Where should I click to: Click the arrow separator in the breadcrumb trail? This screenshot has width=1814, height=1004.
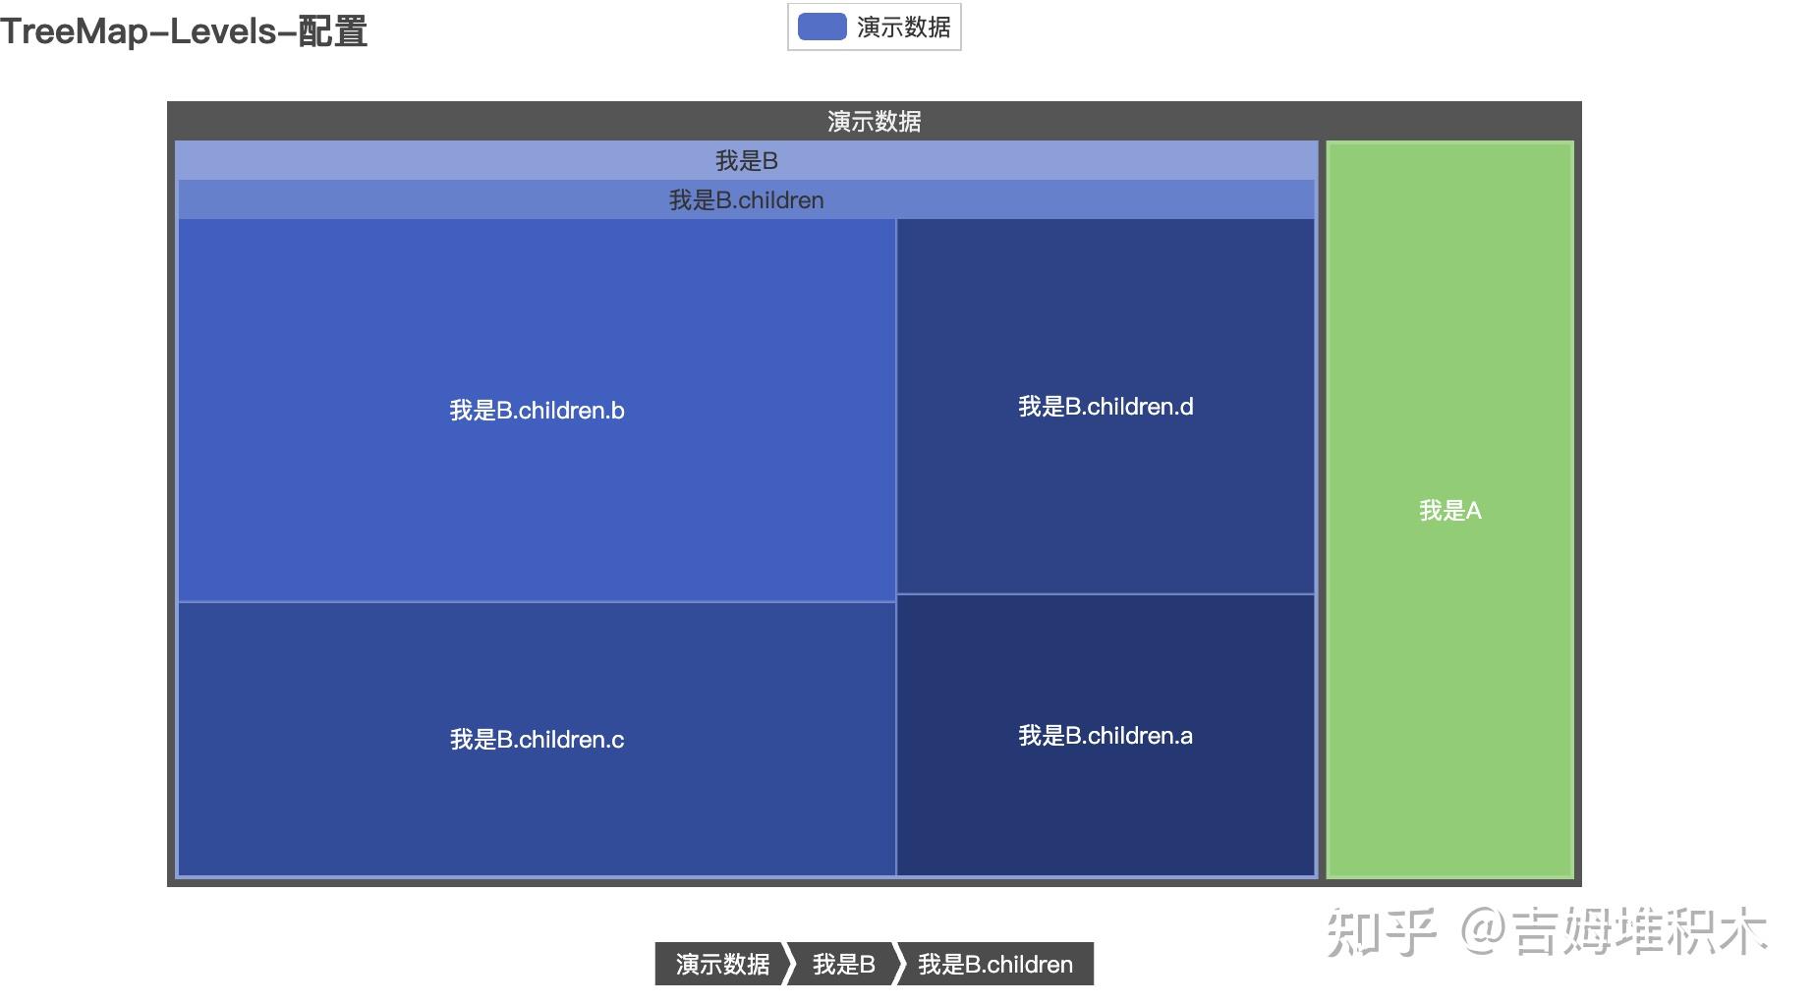point(788,964)
